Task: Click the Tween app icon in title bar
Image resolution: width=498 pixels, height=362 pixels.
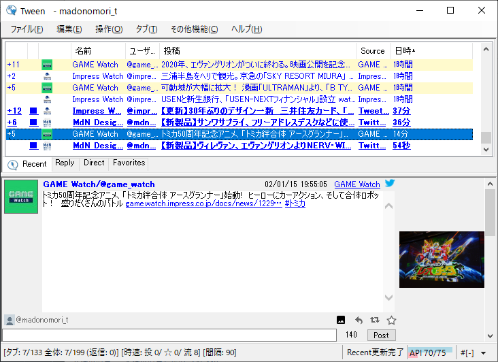Action: point(12,10)
